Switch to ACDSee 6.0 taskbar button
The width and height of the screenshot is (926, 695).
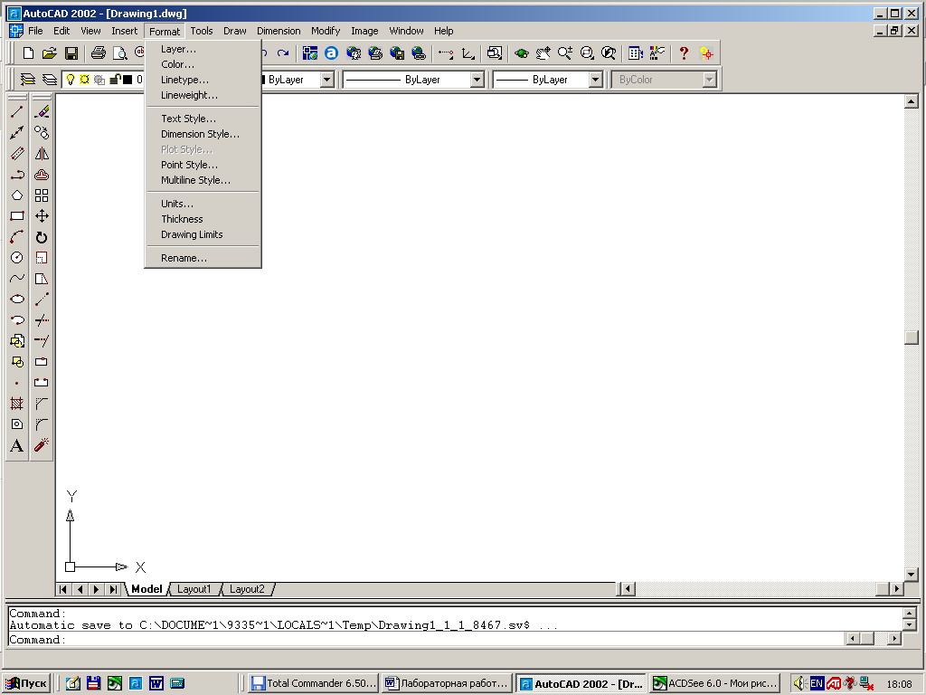[714, 683]
